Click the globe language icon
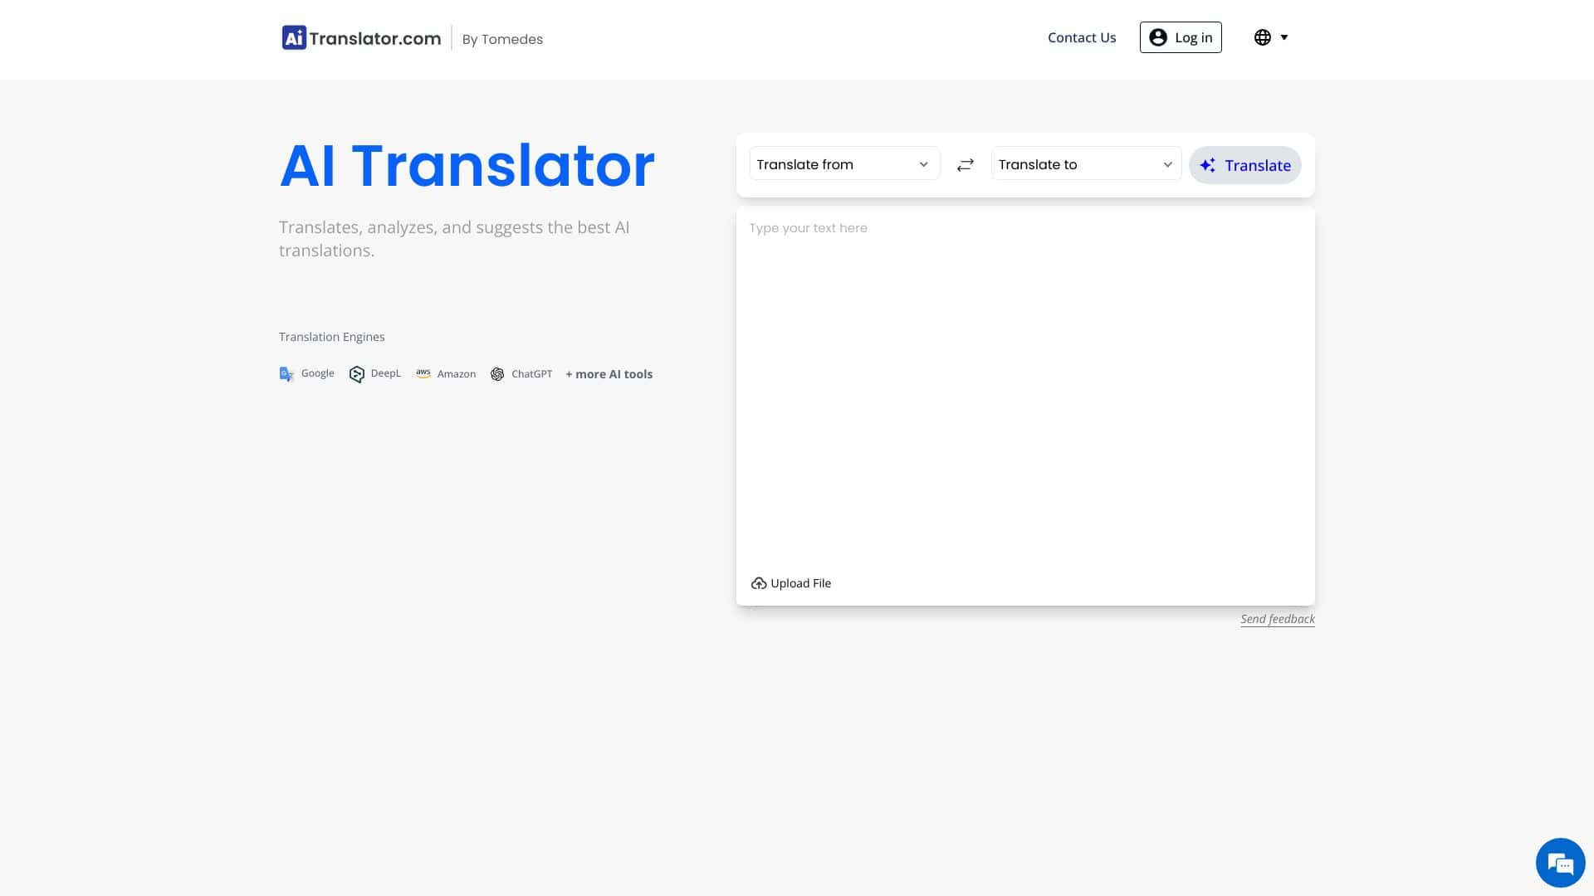This screenshot has width=1594, height=896. coord(1262,37)
